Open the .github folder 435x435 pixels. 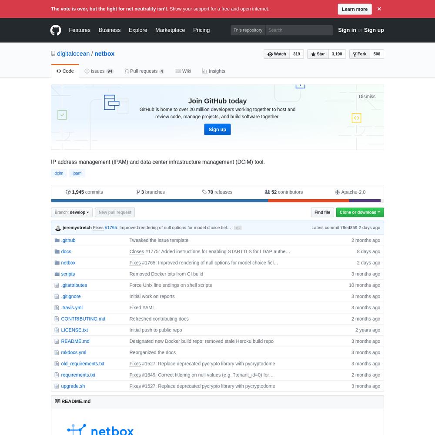[x=68, y=241]
